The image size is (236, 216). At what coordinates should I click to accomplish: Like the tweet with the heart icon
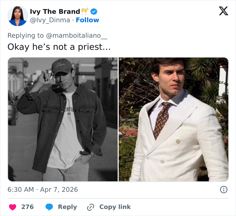coord(12,207)
